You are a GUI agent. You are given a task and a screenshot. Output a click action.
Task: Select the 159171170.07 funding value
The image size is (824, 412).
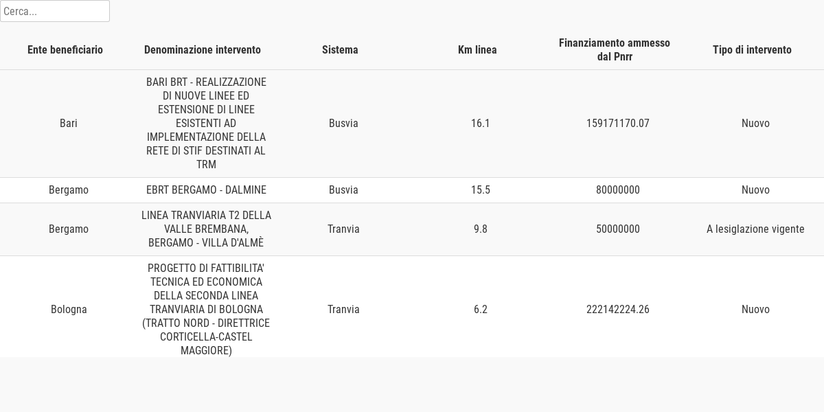coord(618,124)
